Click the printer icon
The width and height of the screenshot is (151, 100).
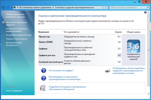(108, 71)
